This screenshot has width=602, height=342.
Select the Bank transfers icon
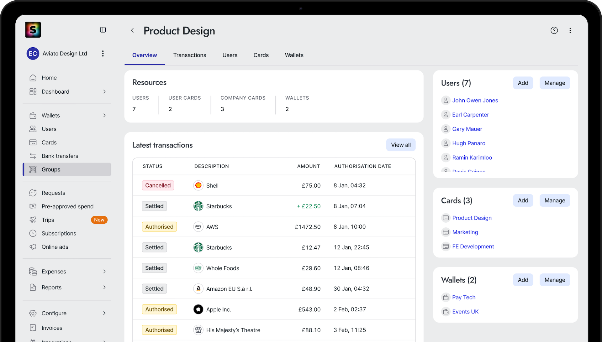(33, 156)
